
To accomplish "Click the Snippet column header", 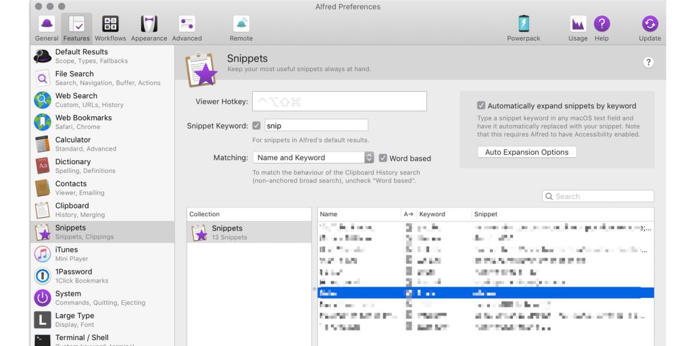I will tap(563, 214).
